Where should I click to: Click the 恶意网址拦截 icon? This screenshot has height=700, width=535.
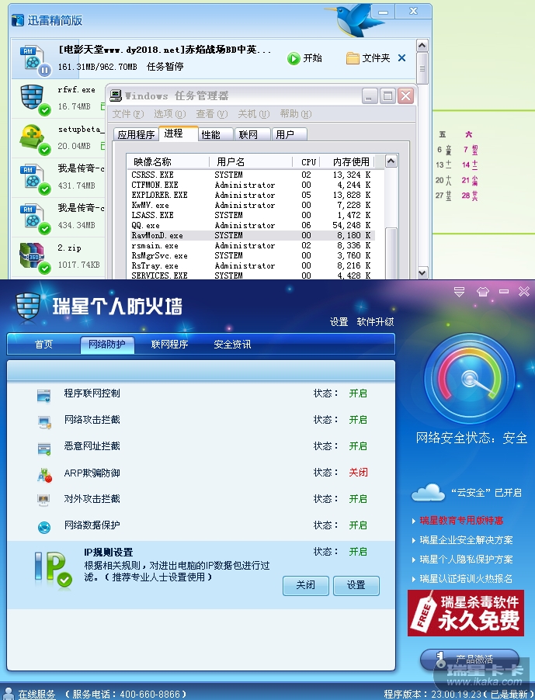point(43,448)
